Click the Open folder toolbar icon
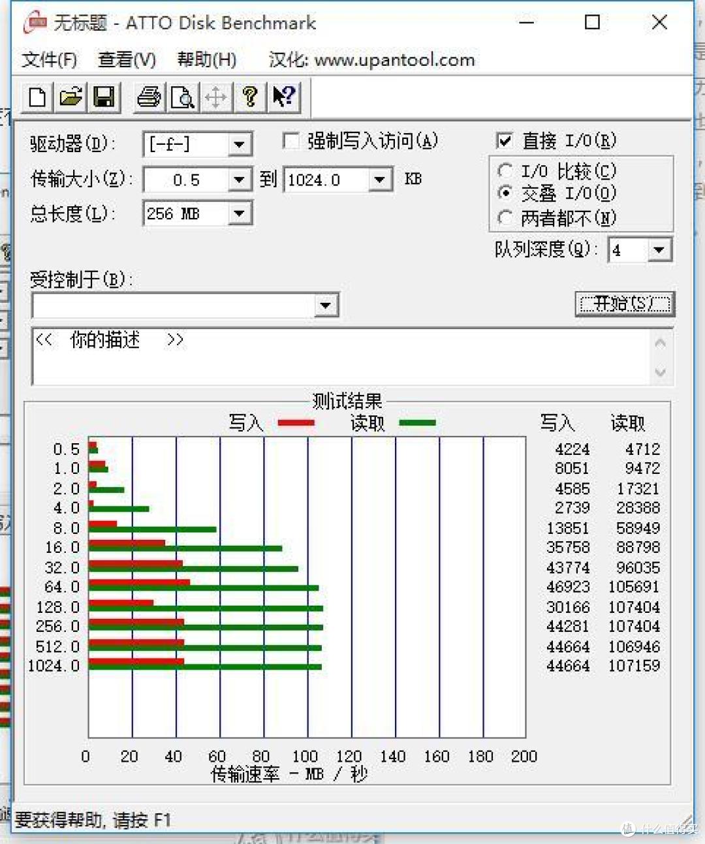The image size is (705, 844). point(71,97)
